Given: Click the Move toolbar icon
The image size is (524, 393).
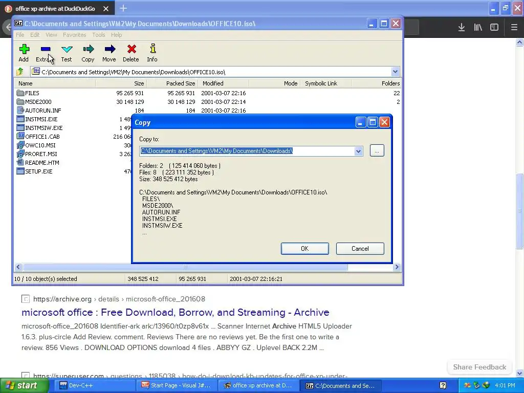Looking at the screenshot, I should click(x=110, y=50).
